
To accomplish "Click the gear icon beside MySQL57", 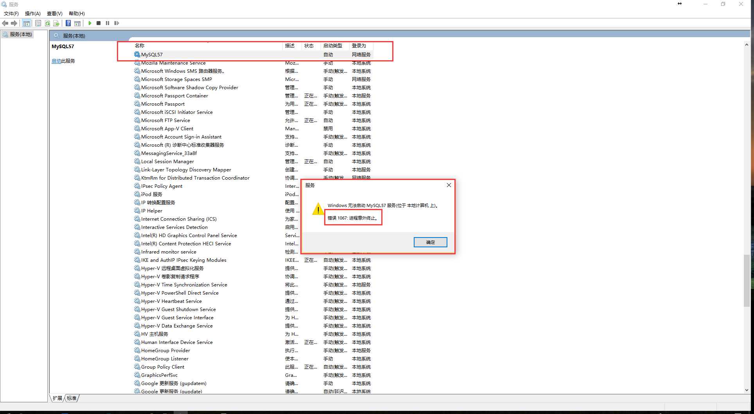I will coord(137,54).
